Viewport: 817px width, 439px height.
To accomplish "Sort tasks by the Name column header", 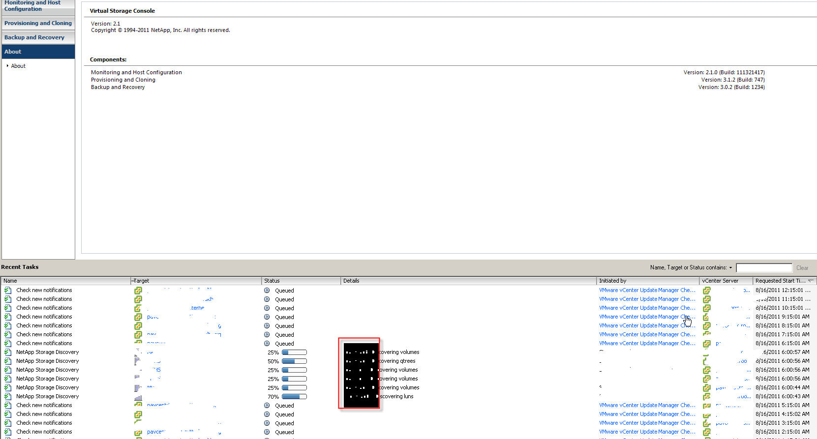I will pyautogui.click(x=66, y=281).
